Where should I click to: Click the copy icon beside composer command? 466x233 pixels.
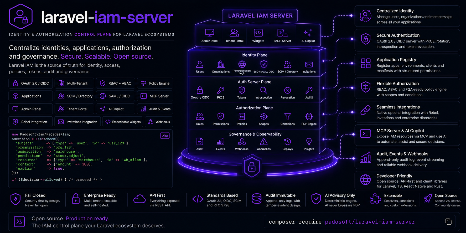(448, 221)
